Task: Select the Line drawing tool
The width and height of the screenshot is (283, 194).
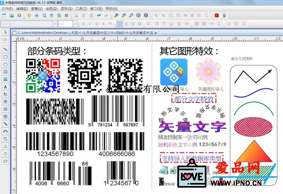Action: point(5,49)
